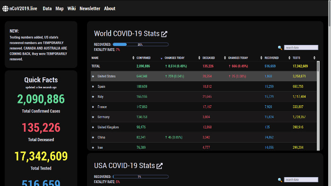Select the United Kingdom country name

tap(108, 127)
